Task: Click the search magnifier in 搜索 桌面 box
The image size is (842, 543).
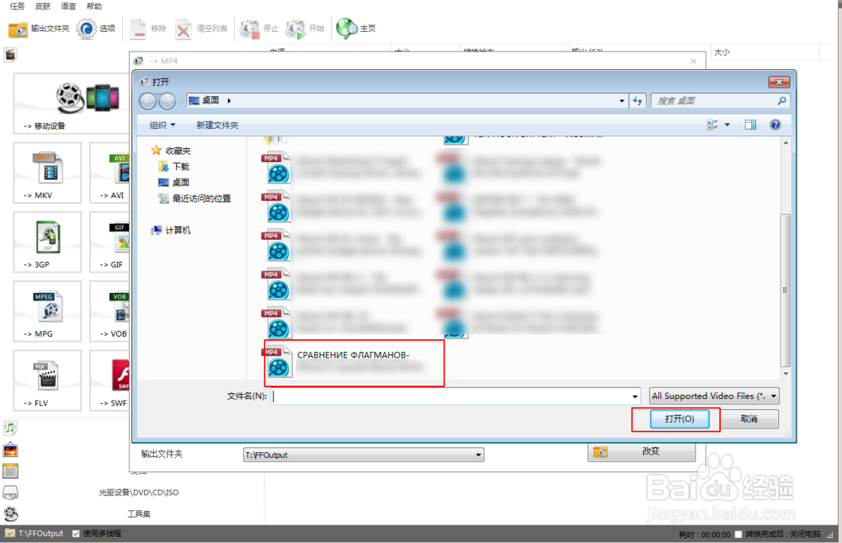Action: [x=781, y=100]
